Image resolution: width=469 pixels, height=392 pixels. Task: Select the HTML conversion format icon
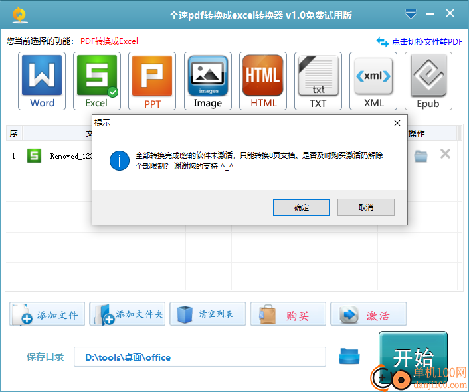click(263, 81)
